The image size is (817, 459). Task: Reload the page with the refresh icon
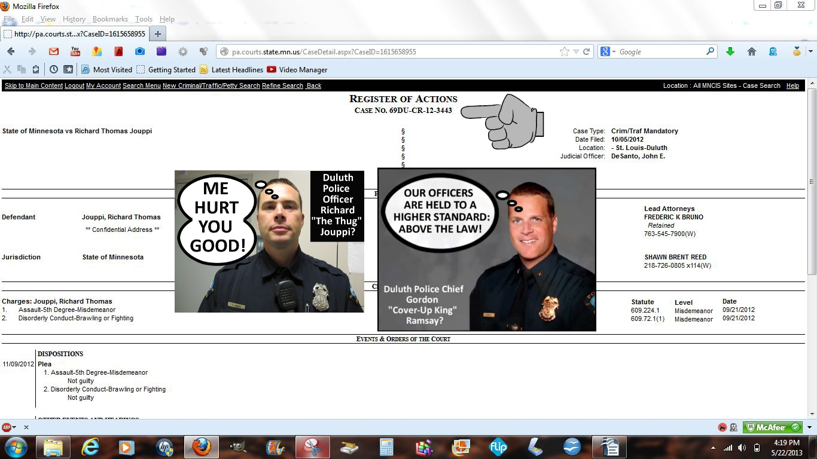pos(587,51)
